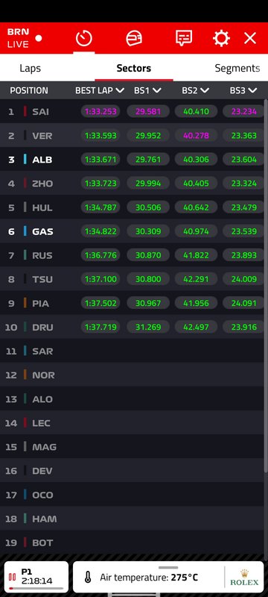The width and height of the screenshot is (268, 597).
Task: Click the P1 session progress bar
Action: tap(36, 588)
